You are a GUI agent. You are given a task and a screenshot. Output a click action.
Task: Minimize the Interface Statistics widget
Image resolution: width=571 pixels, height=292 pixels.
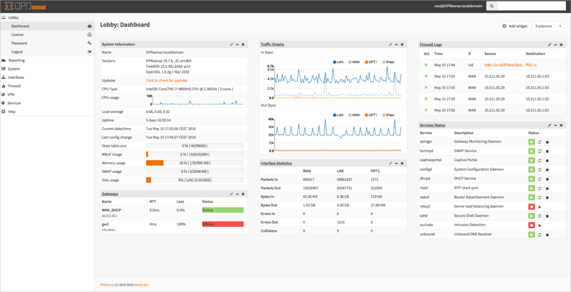tap(397, 163)
